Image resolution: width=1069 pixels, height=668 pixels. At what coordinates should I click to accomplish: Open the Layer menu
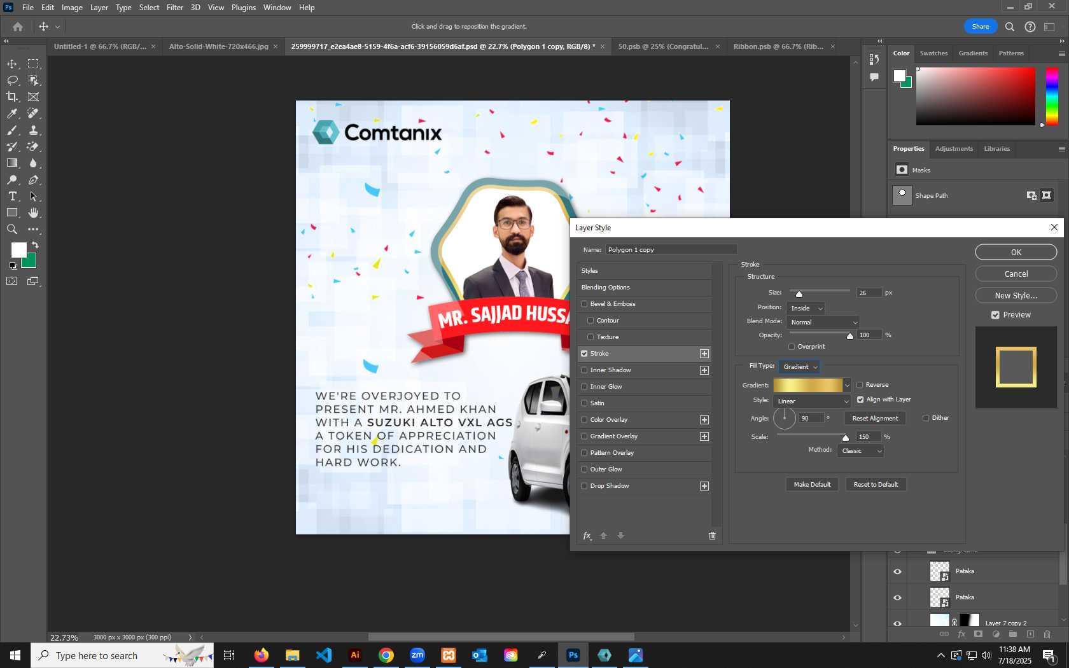click(99, 8)
